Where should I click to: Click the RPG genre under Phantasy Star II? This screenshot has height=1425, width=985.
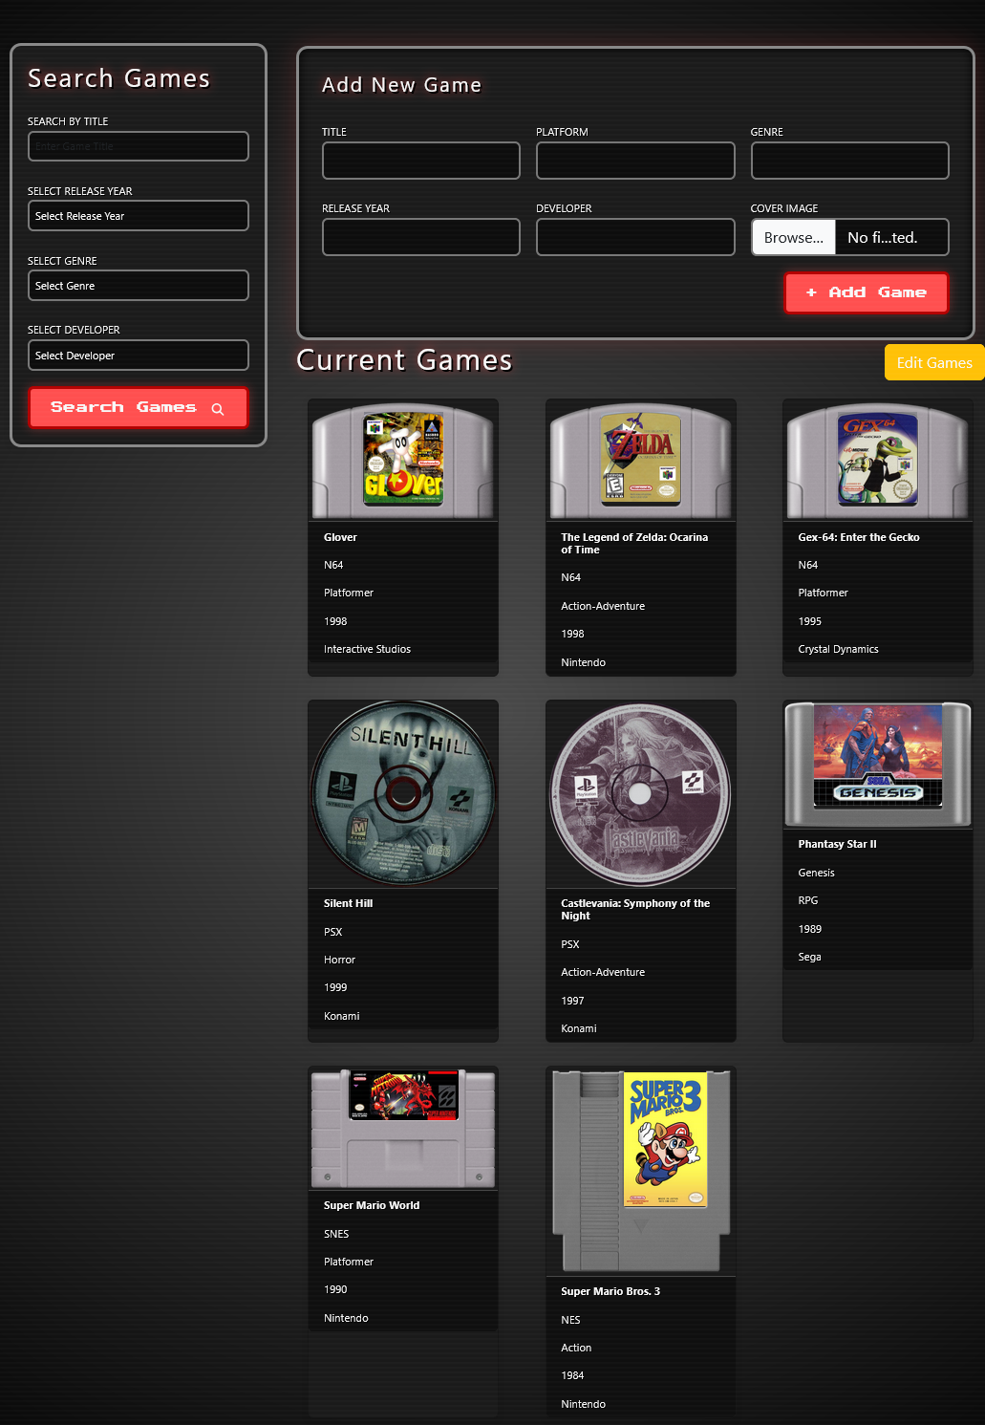point(808,900)
